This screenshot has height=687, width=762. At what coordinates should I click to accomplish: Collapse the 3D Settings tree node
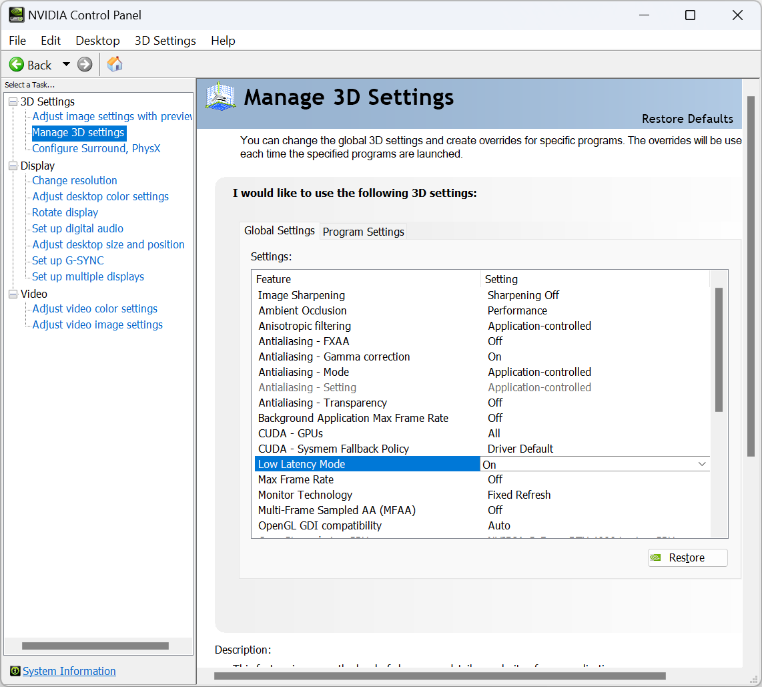point(13,101)
